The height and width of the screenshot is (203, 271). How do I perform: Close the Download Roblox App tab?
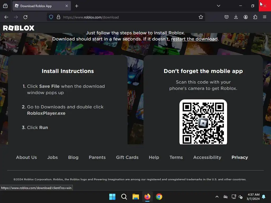tap(67, 6)
